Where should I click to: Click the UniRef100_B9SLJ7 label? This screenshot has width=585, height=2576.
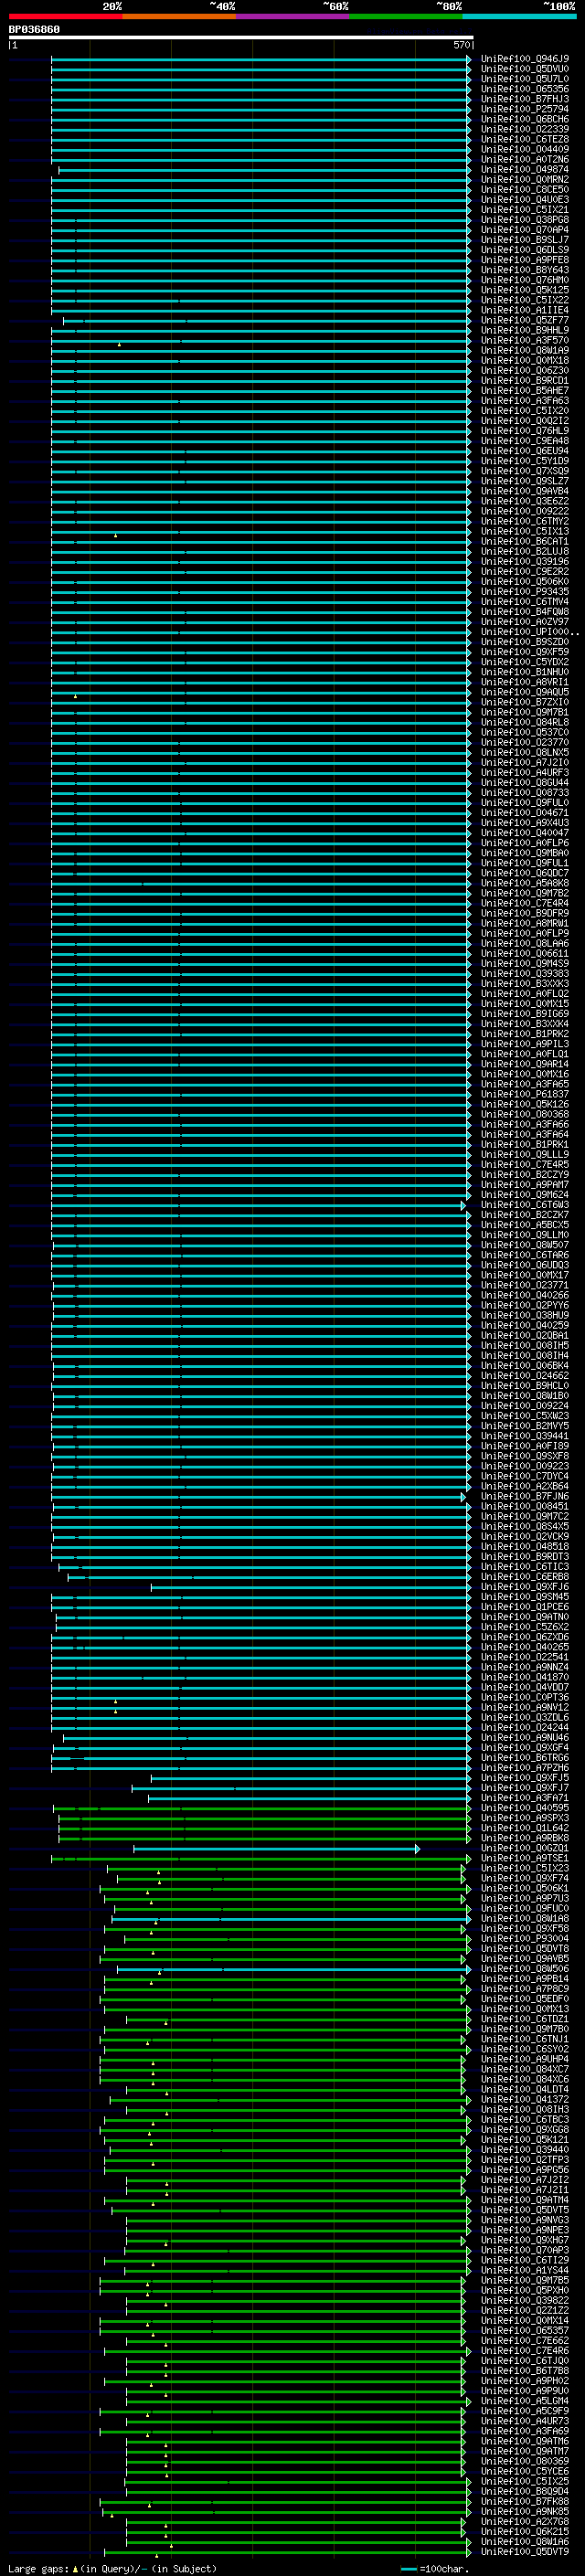tap(525, 240)
